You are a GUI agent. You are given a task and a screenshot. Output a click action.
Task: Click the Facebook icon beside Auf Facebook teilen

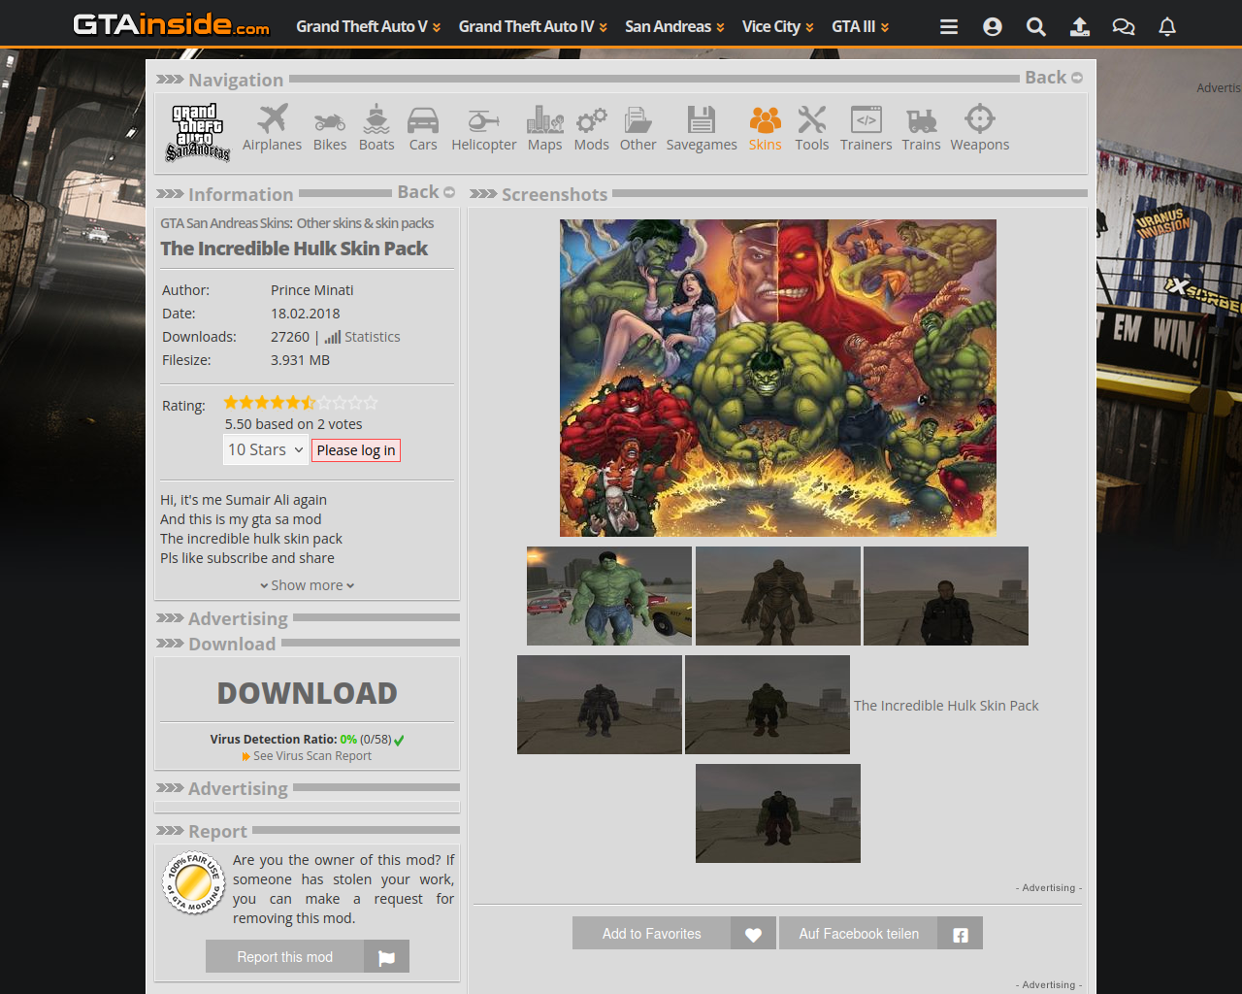[961, 934]
